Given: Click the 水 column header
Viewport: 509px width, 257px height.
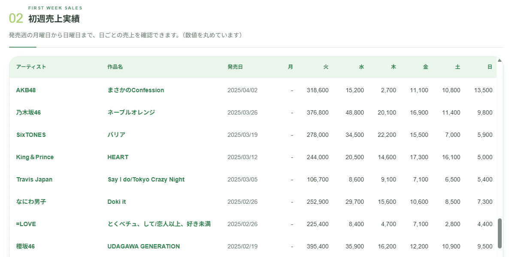Looking at the screenshot, I should click(x=361, y=67).
